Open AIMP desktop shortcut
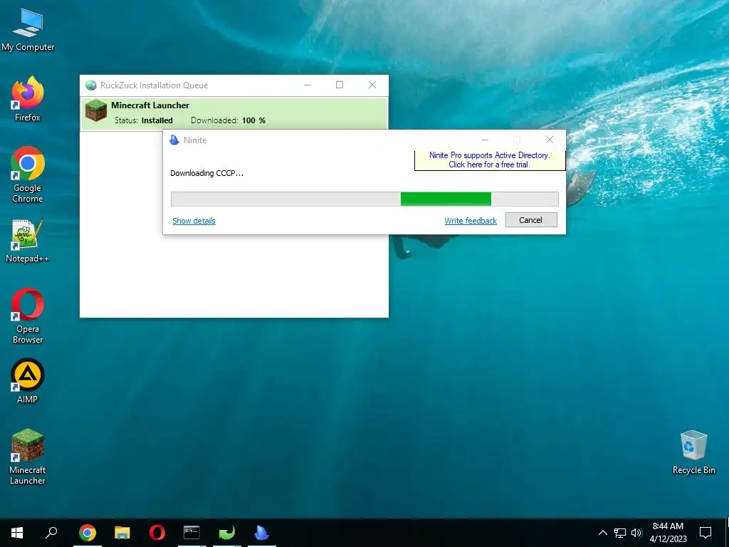The image size is (729, 547). [28, 382]
